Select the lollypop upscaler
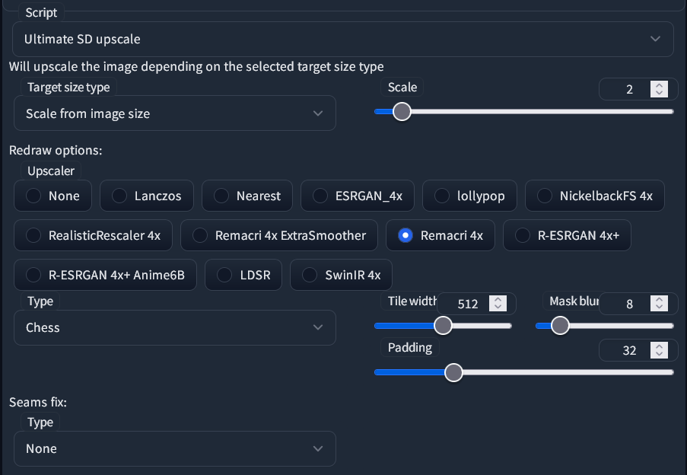The height and width of the screenshot is (475, 687). click(x=469, y=196)
